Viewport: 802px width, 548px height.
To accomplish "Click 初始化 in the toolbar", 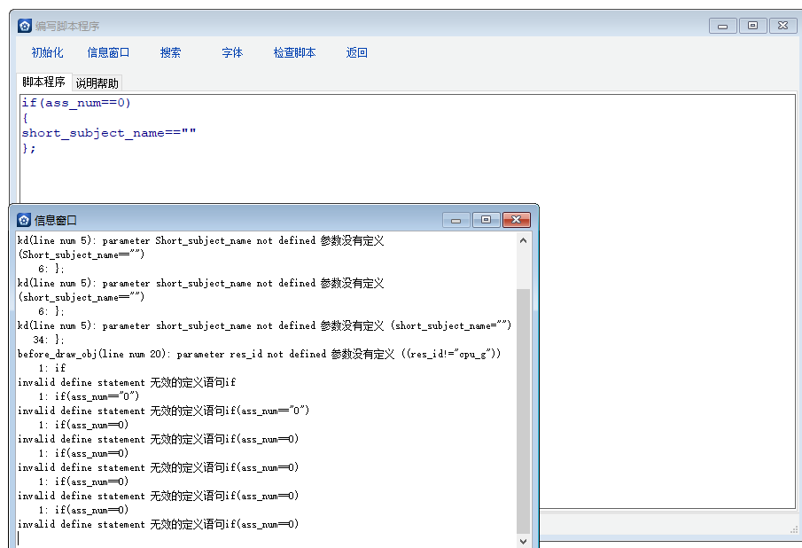I will [x=47, y=53].
